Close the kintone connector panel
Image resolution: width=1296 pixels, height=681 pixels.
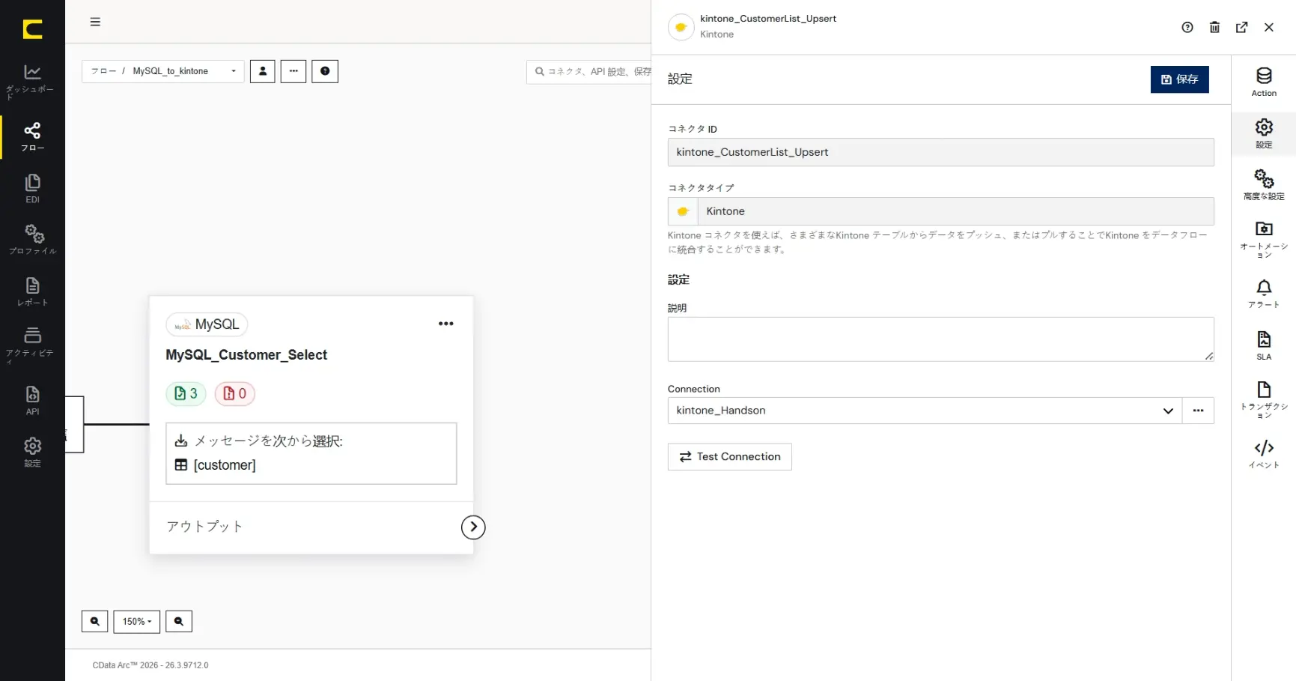click(1269, 28)
